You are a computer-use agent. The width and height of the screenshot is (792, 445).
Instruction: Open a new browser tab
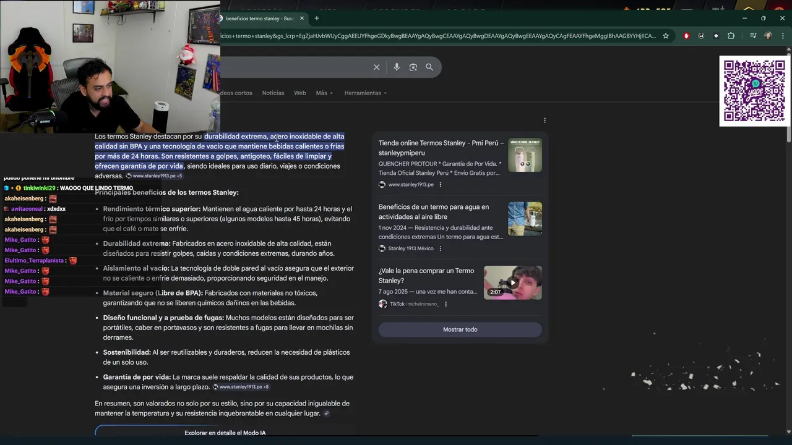pyautogui.click(x=317, y=19)
